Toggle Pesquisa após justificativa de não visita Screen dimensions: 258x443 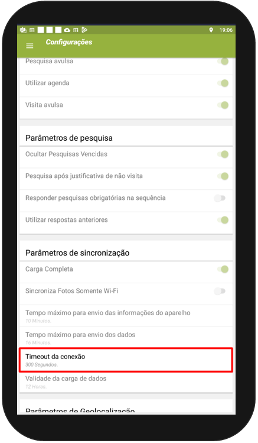coord(223,176)
